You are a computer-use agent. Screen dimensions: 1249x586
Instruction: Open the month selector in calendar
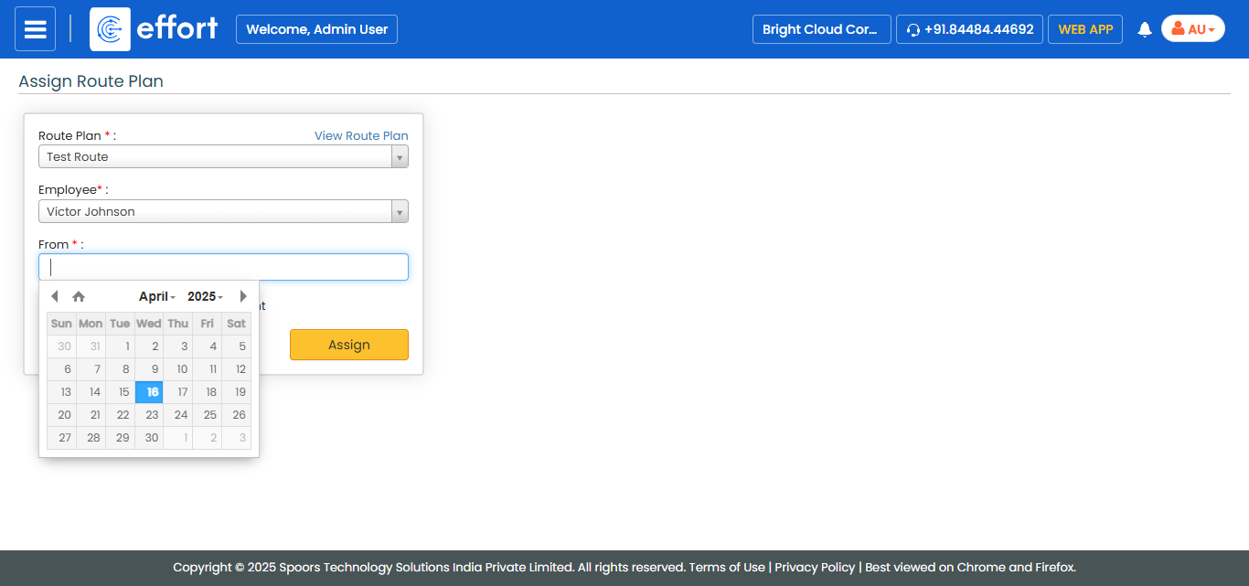point(156,296)
